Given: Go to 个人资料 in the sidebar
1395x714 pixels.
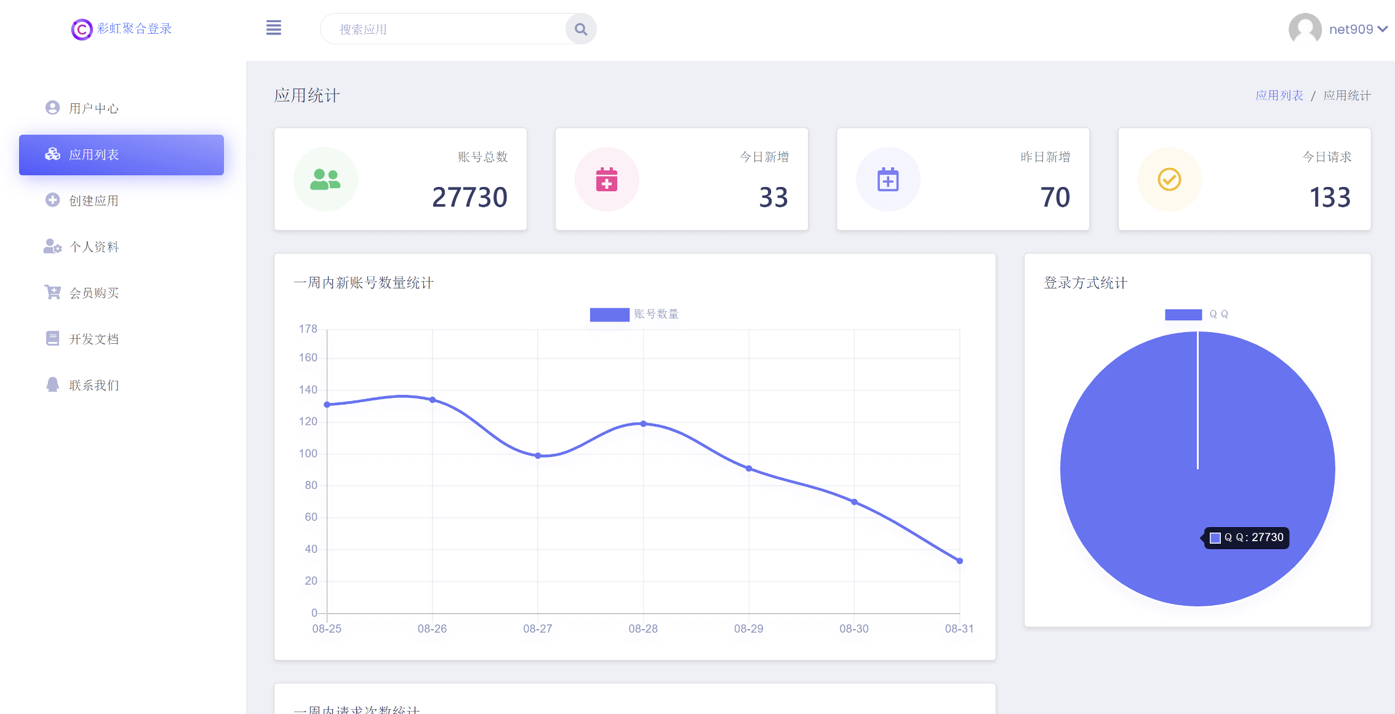Looking at the screenshot, I should 94,247.
